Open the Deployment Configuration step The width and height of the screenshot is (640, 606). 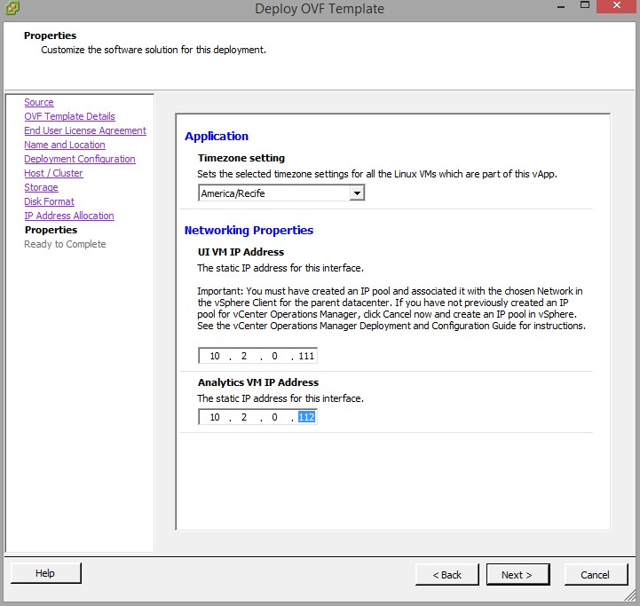(x=80, y=160)
